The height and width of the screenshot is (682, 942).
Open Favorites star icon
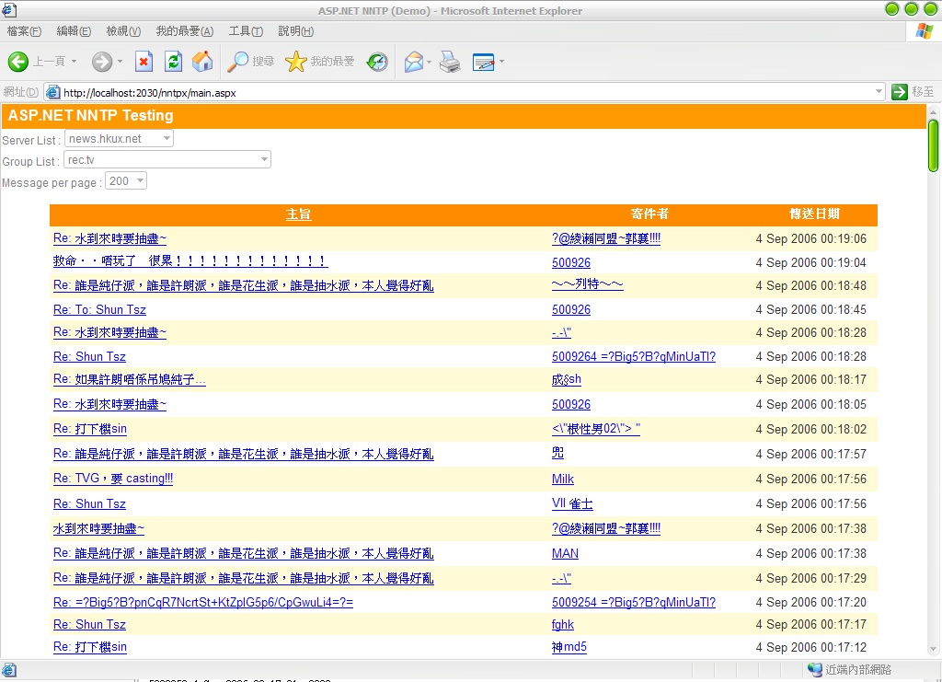295,62
